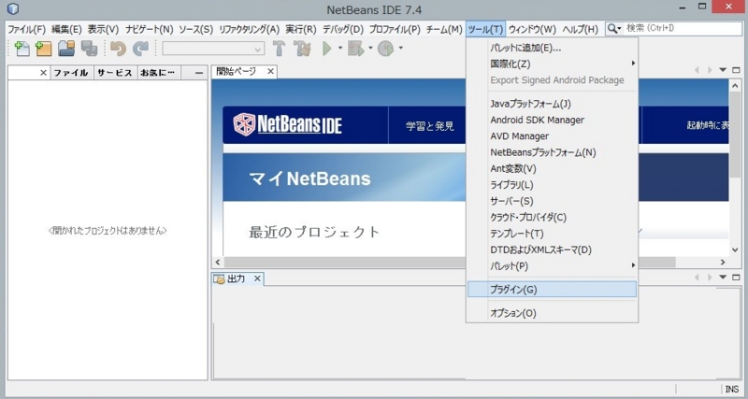
Task: Close the ツール(T) menu
Action: [x=485, y=30]
